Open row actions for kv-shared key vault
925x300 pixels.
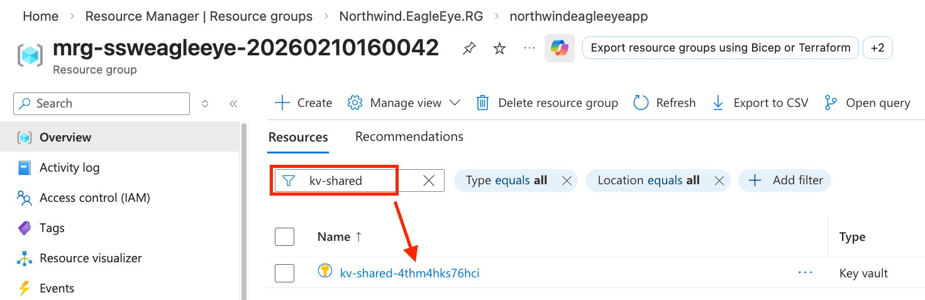(x=805, y=273)
